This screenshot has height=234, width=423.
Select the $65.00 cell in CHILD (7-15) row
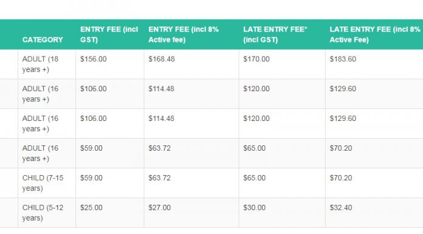pos(282,183)
